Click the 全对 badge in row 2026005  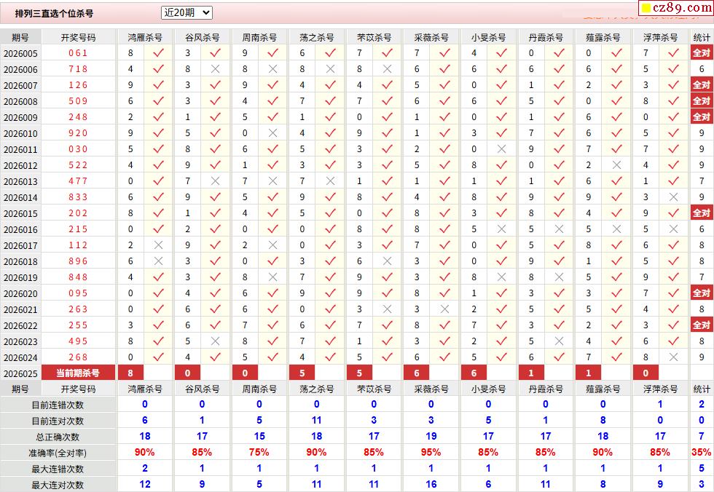pos(701,52)
